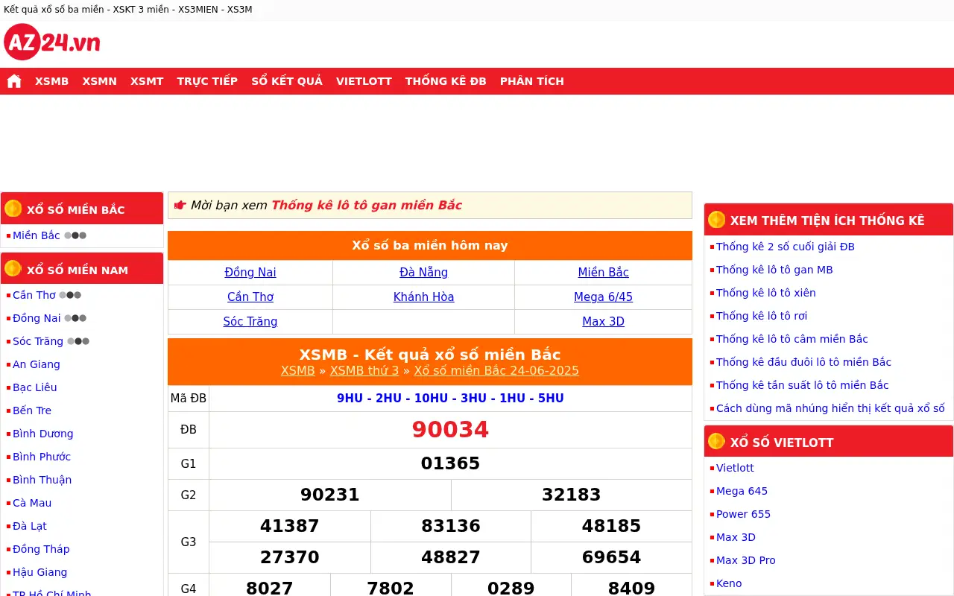This screenshot has height=596, width=954.
Task: Select An Giang in the left sidebar
Action: [37, 364]
